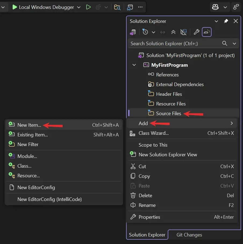Select the Solution 'MyFirstProgram' node
This screenshot has height=244, width=243.
[x=186, y=55]
